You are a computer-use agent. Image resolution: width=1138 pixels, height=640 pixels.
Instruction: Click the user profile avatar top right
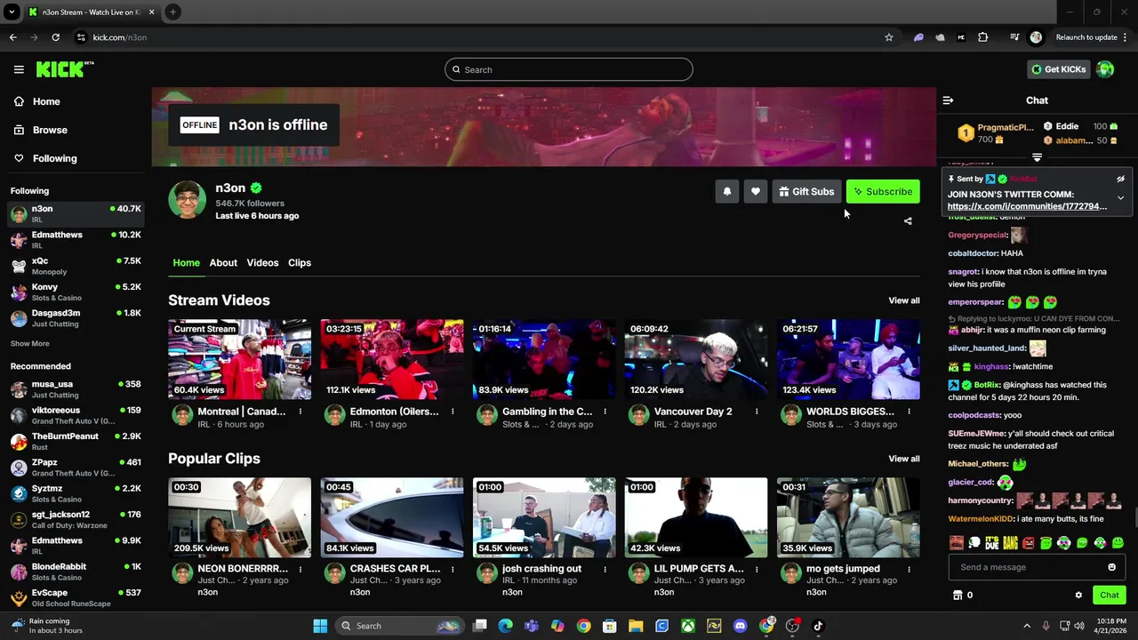(x=1105, y=69)
